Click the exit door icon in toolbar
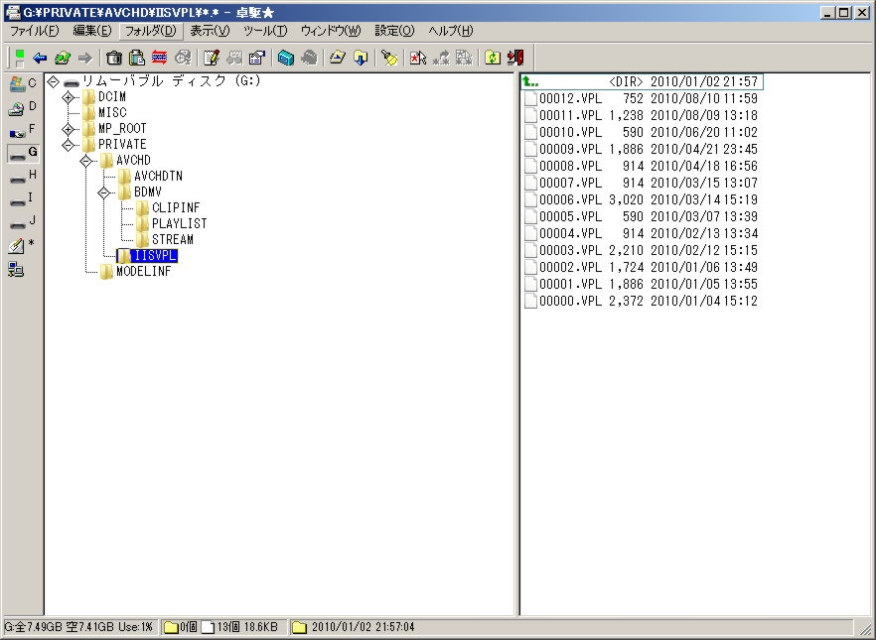The width and height of the screenshot is (876, 640). [514, 59]
